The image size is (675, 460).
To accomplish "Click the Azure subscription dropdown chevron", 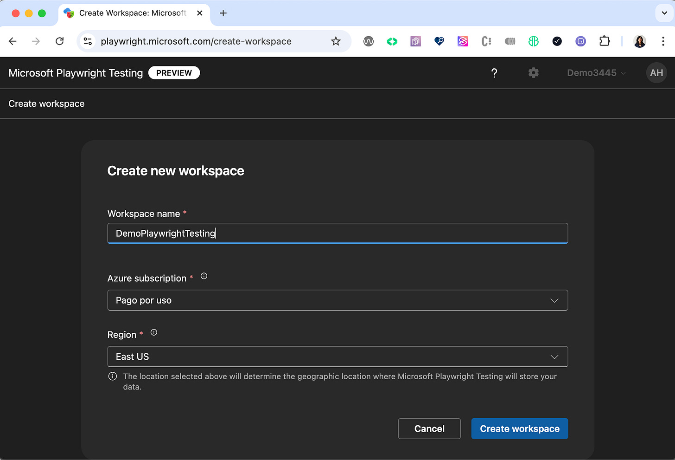I will tap(554, 300).
